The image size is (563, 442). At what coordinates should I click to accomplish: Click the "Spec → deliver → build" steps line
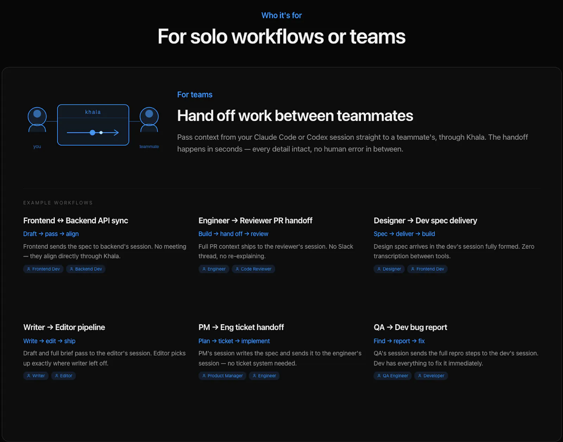(x=404, y=234)
